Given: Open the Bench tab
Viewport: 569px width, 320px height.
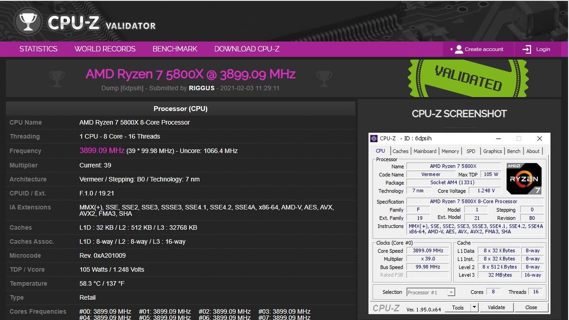Looking at the screenshot, I should pos(514,151).
